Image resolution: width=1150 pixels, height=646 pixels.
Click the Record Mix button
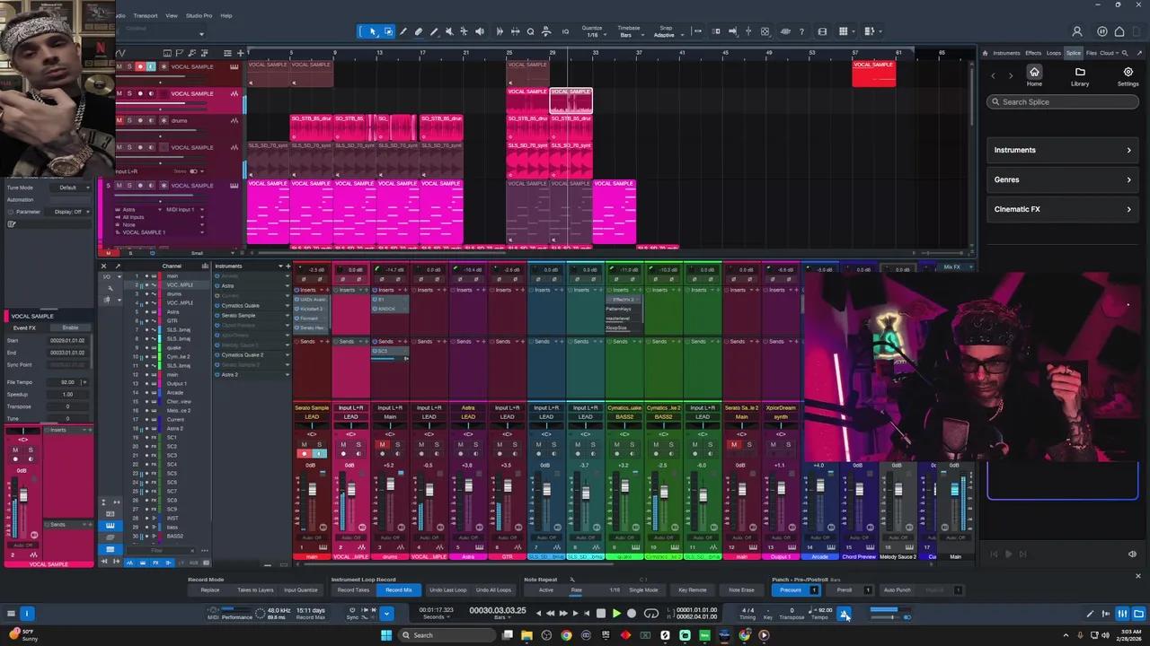tap(398, 590)
